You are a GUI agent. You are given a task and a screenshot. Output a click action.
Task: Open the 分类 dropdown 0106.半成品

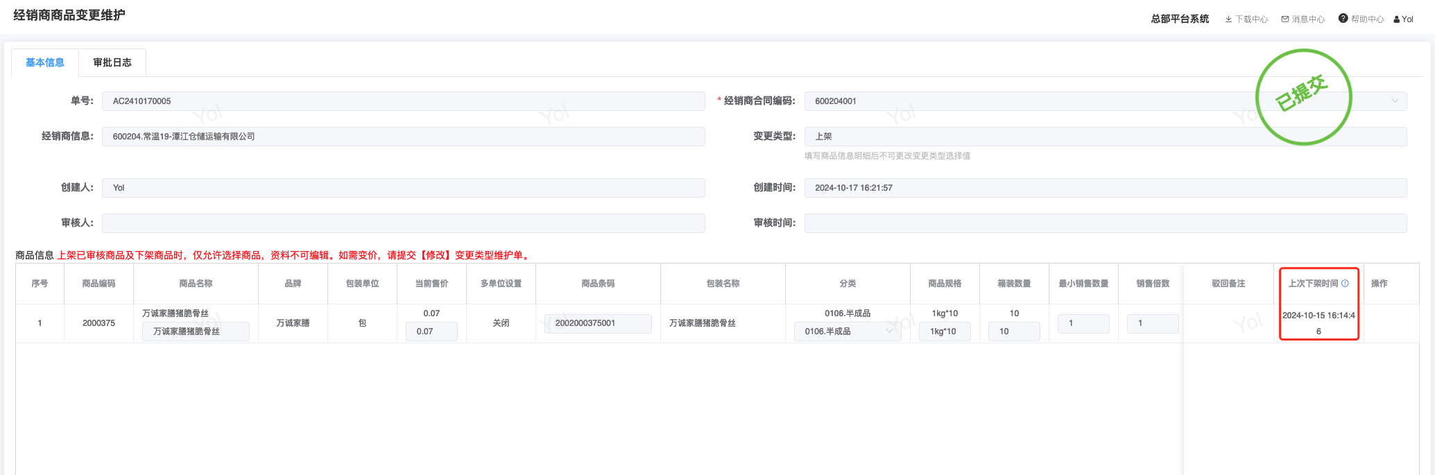(x=848, y=331)
